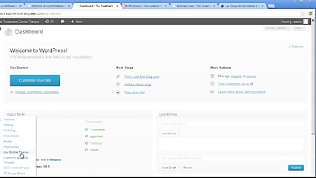Click the icon beside Learn more about getting started

click(x=212, y=92)
